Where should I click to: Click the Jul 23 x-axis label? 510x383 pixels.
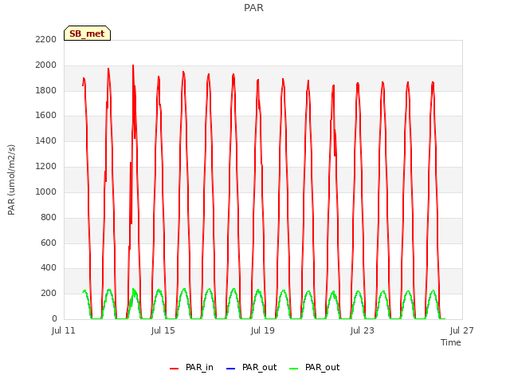point(363,331)
